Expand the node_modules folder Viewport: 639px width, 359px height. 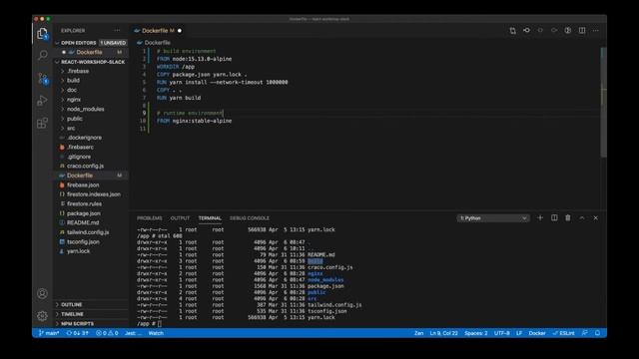pyautogui.click(x=85, y=109)
